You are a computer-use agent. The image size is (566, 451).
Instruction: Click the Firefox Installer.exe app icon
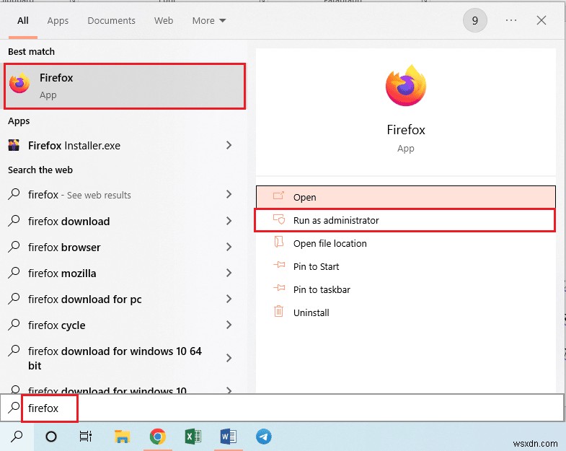(14, 145)
